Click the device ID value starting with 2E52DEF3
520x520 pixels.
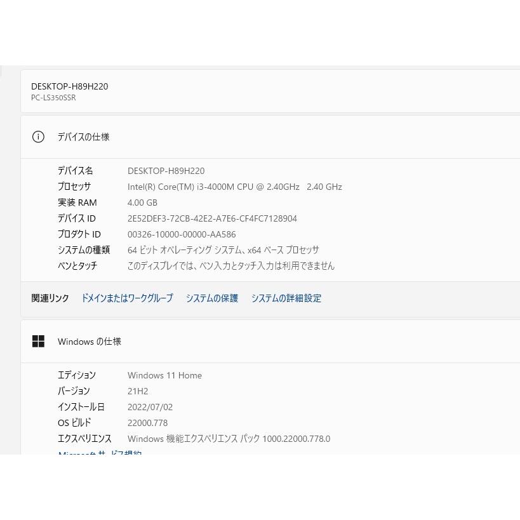(212, 218)
